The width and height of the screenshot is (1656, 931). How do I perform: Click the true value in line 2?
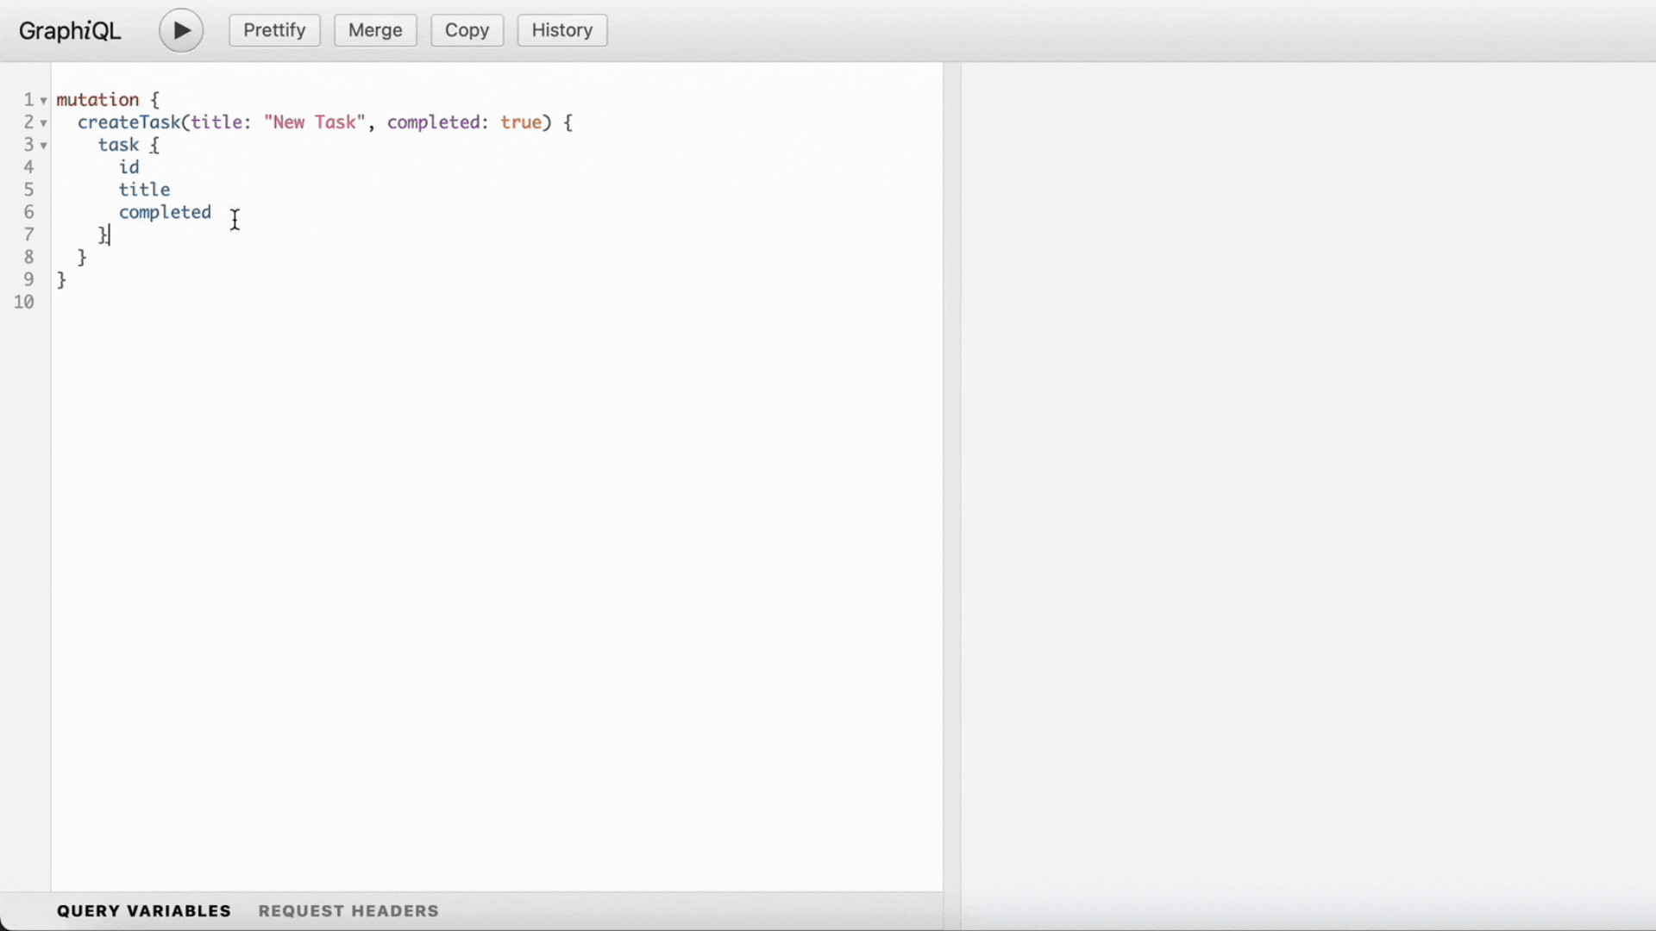521,122
